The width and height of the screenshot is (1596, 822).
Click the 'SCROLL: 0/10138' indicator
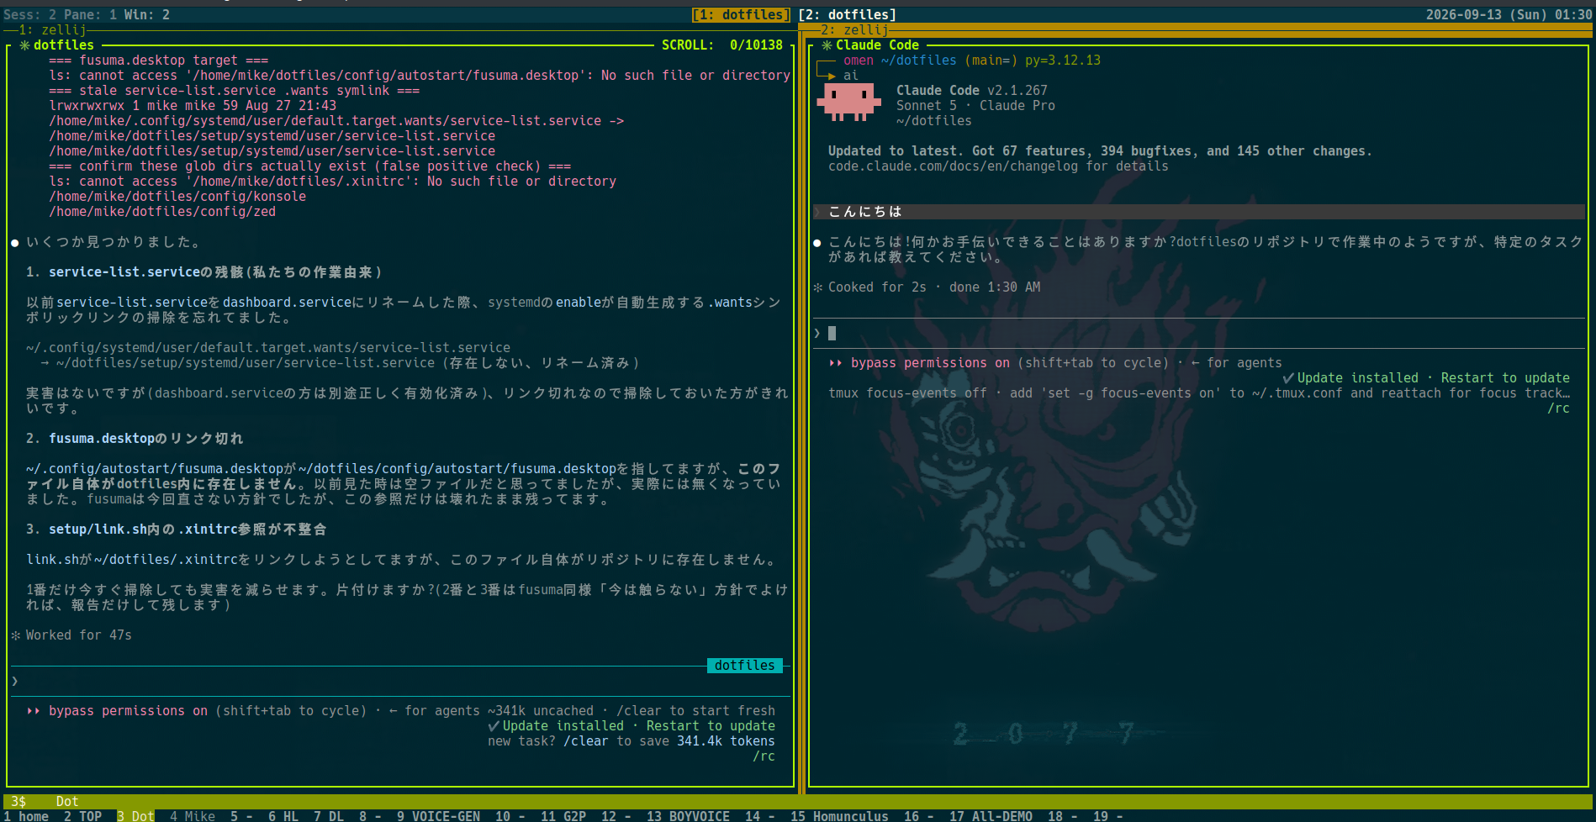coord(722,45)
